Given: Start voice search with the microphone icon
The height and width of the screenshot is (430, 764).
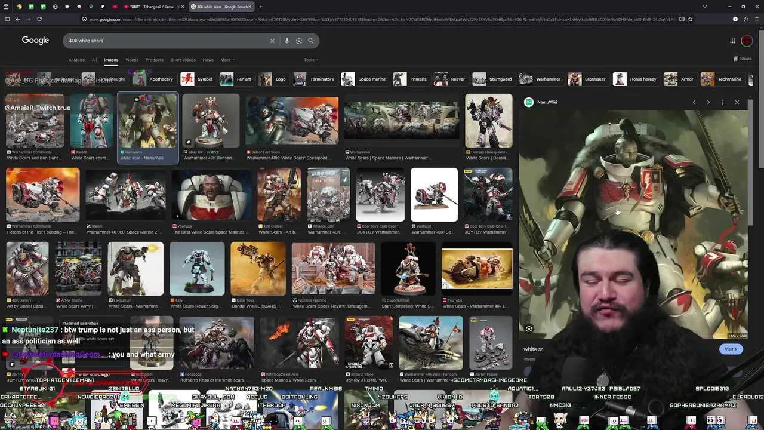Looking at the screenshot, I should 287,41.
